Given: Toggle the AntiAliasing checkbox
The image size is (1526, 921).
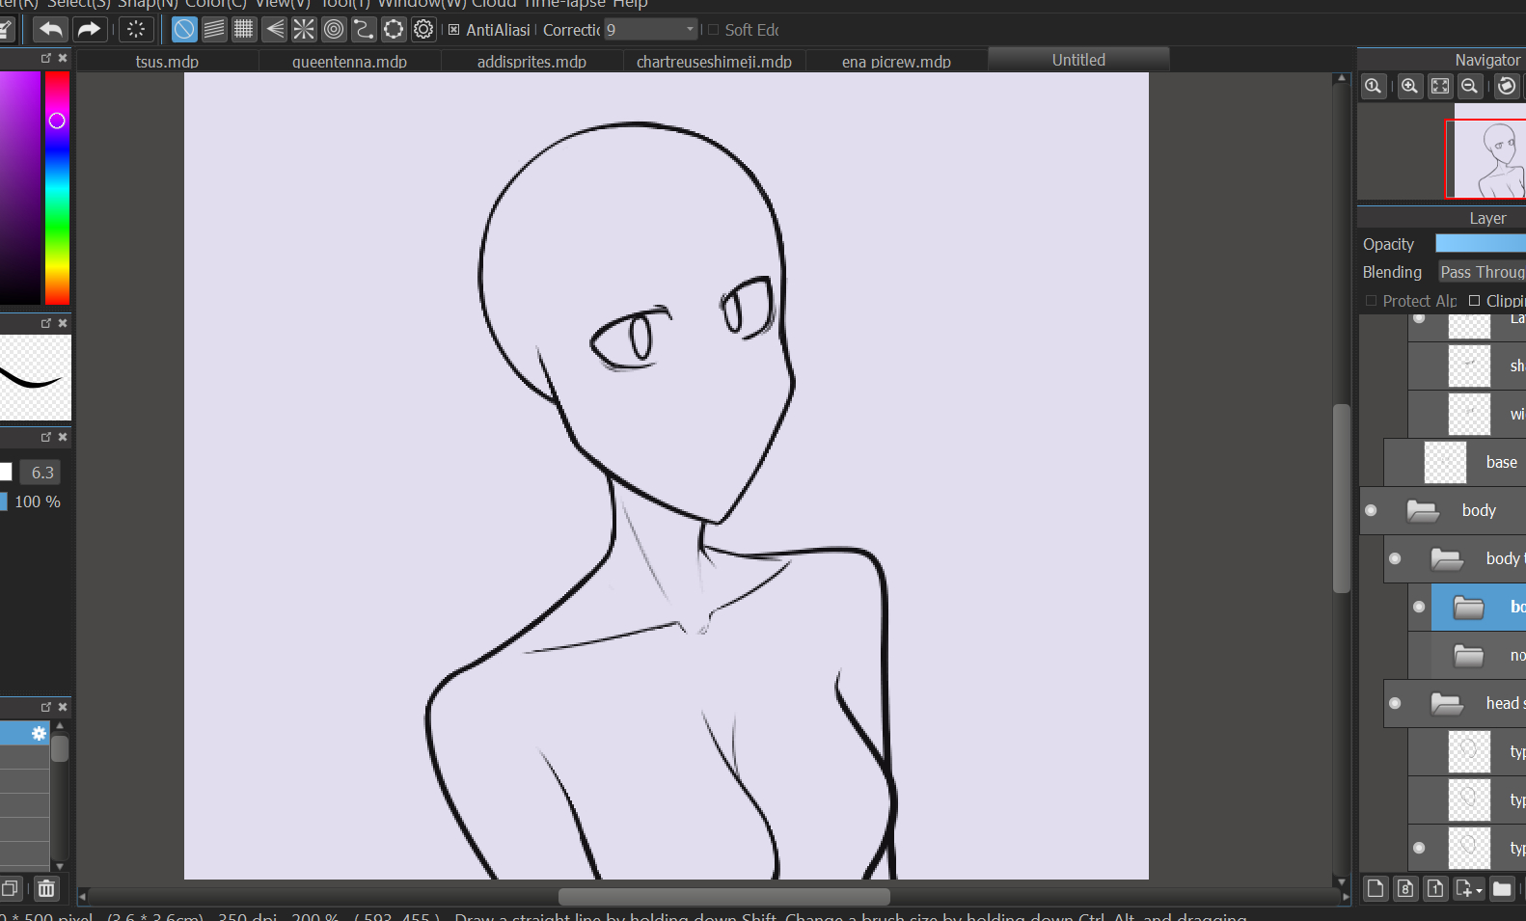Looking at the screenshot, I should [454, 30].
